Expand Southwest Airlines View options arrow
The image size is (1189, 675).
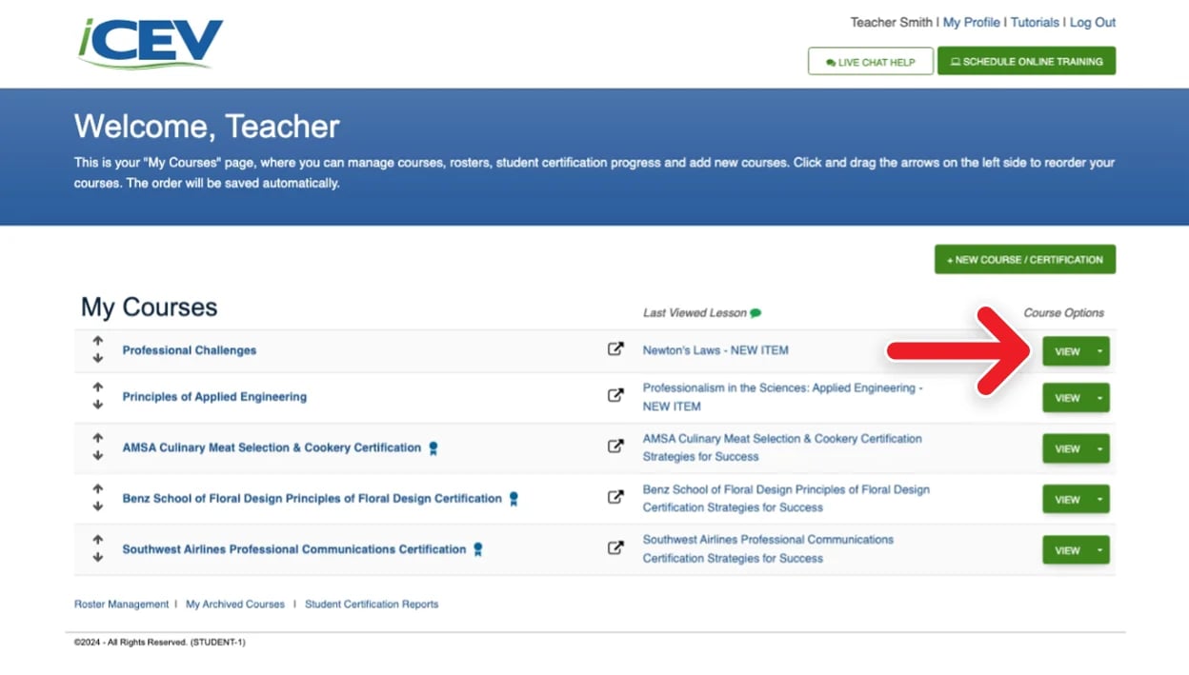pyautogui.click(x=1099, y=549)
